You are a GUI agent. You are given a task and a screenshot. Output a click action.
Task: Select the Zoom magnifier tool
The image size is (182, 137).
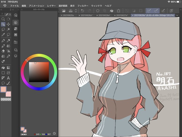coord(3,19)
